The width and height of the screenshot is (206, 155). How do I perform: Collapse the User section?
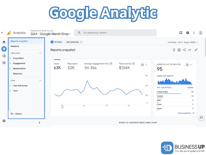(40, 80)
